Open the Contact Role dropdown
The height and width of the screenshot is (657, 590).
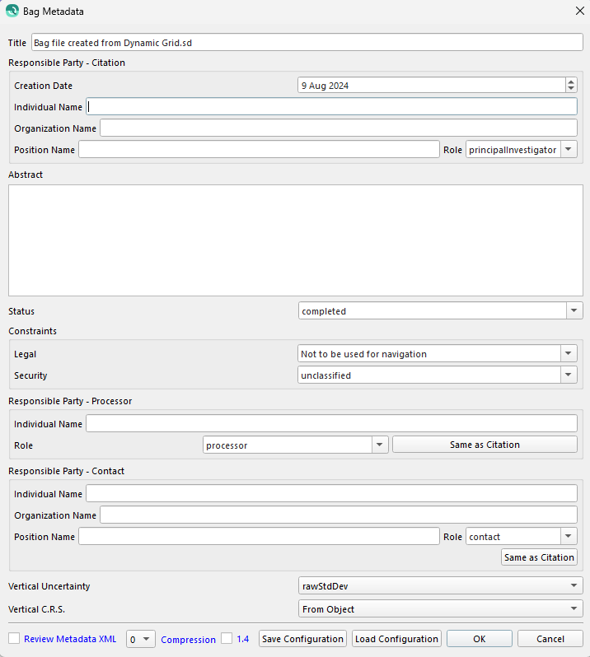click(522, 536)
